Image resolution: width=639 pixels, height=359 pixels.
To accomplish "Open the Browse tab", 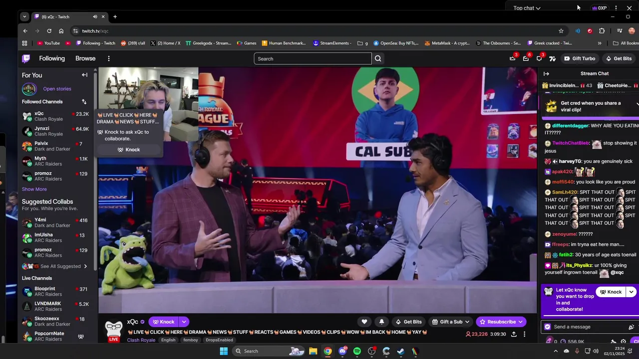I will click(85, 58).
